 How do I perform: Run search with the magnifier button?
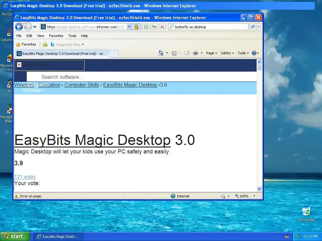(253, 27)
